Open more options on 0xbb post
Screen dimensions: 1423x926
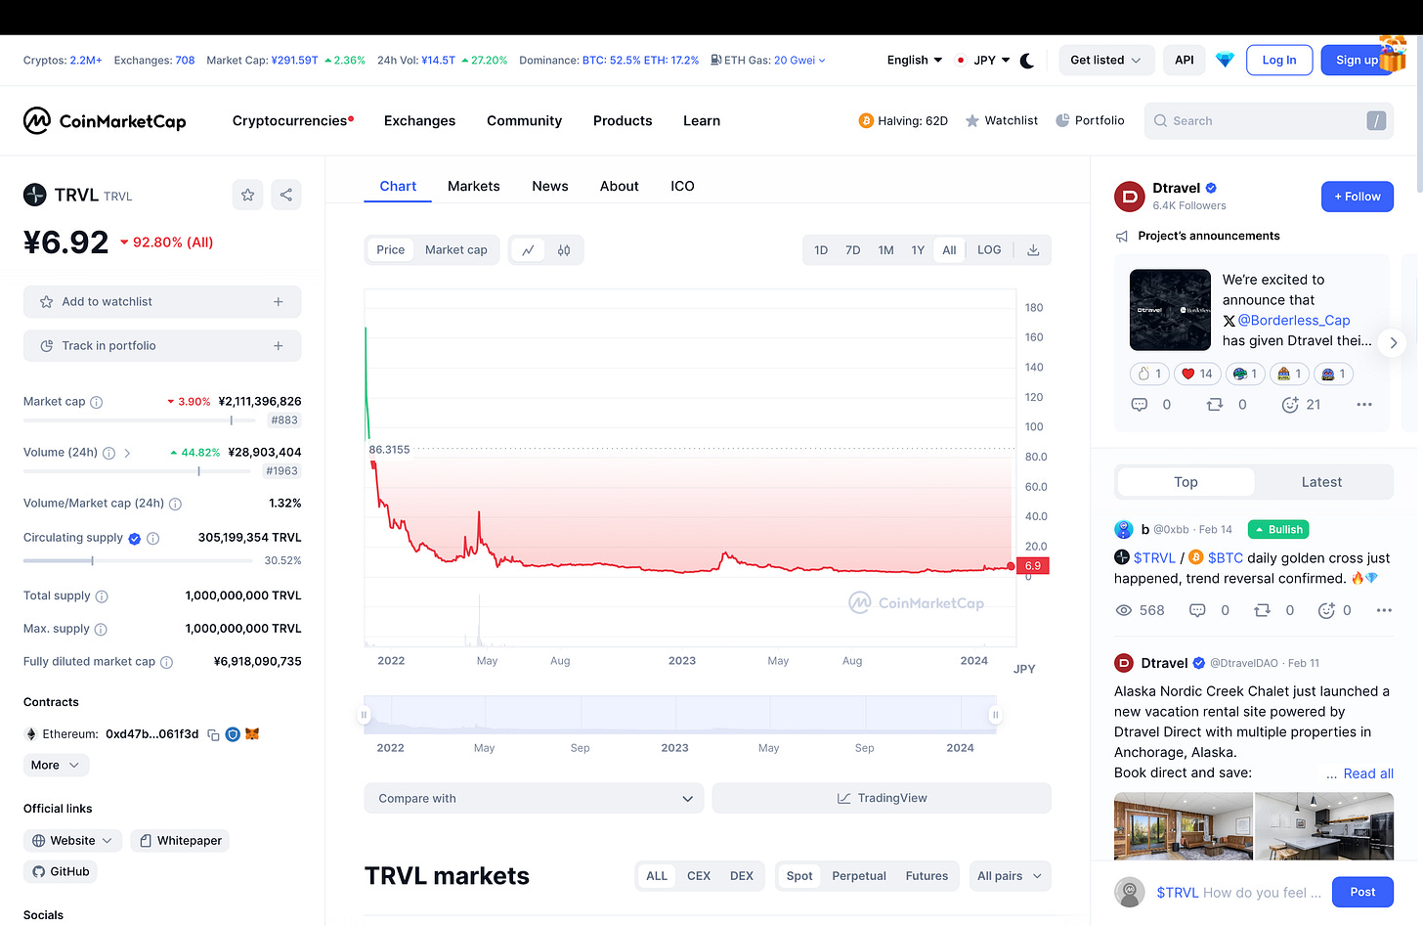click(1384, 610)
